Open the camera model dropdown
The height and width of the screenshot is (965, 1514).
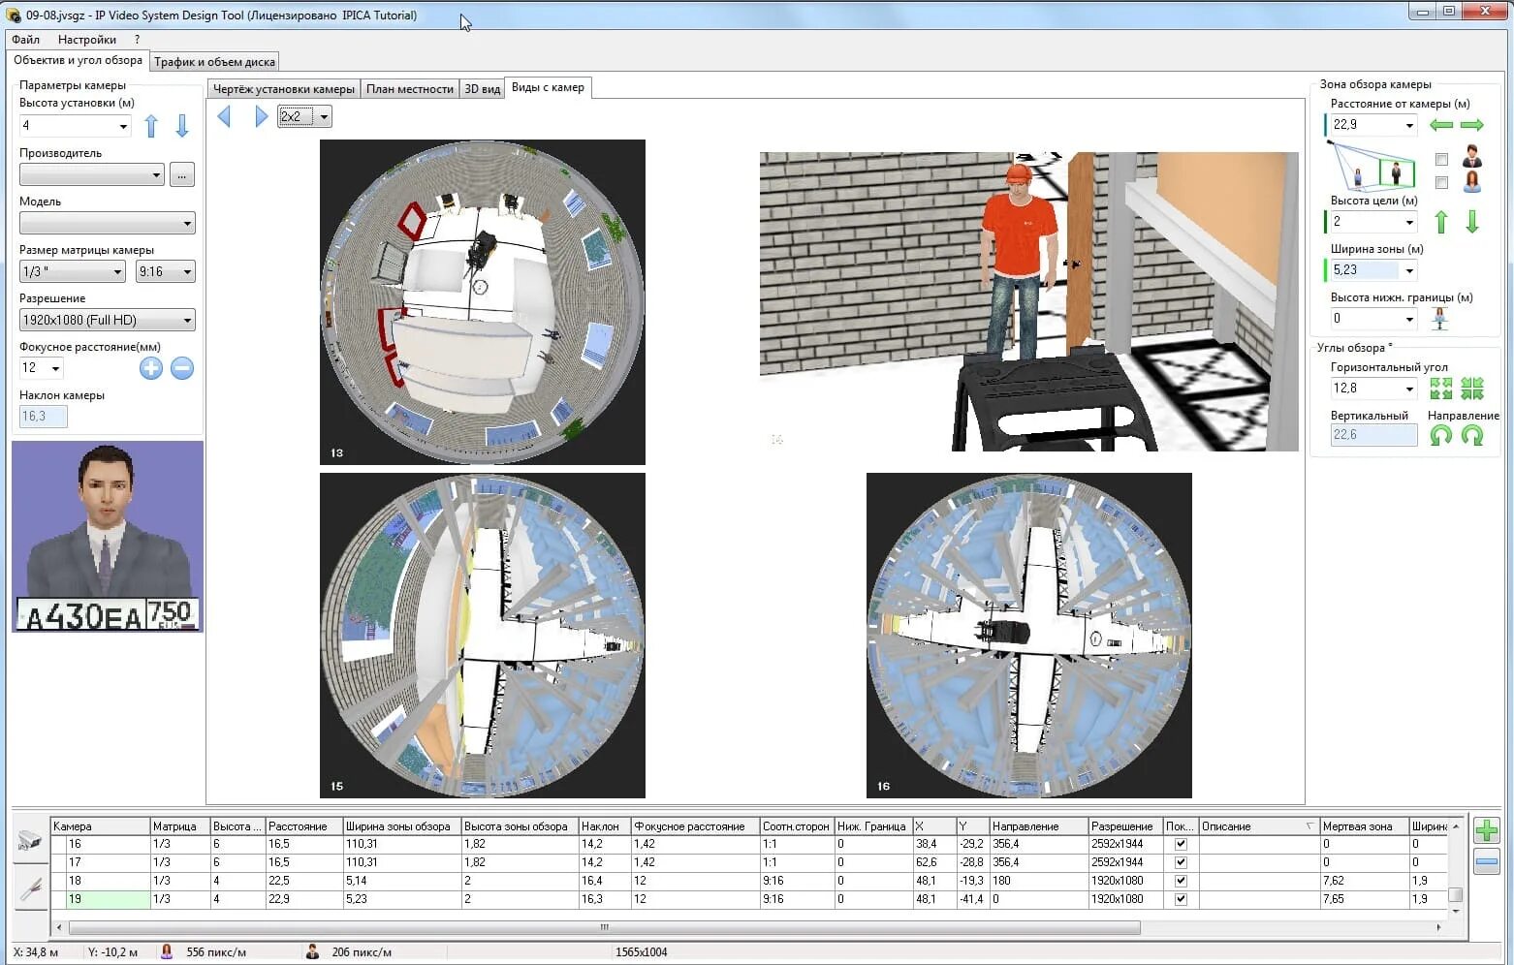point(187,224)
